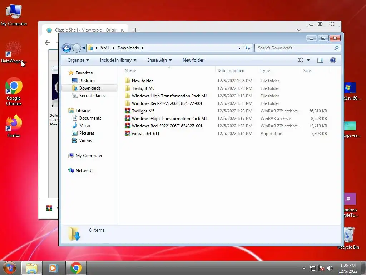Open the Organize menu

pos(78,60)
